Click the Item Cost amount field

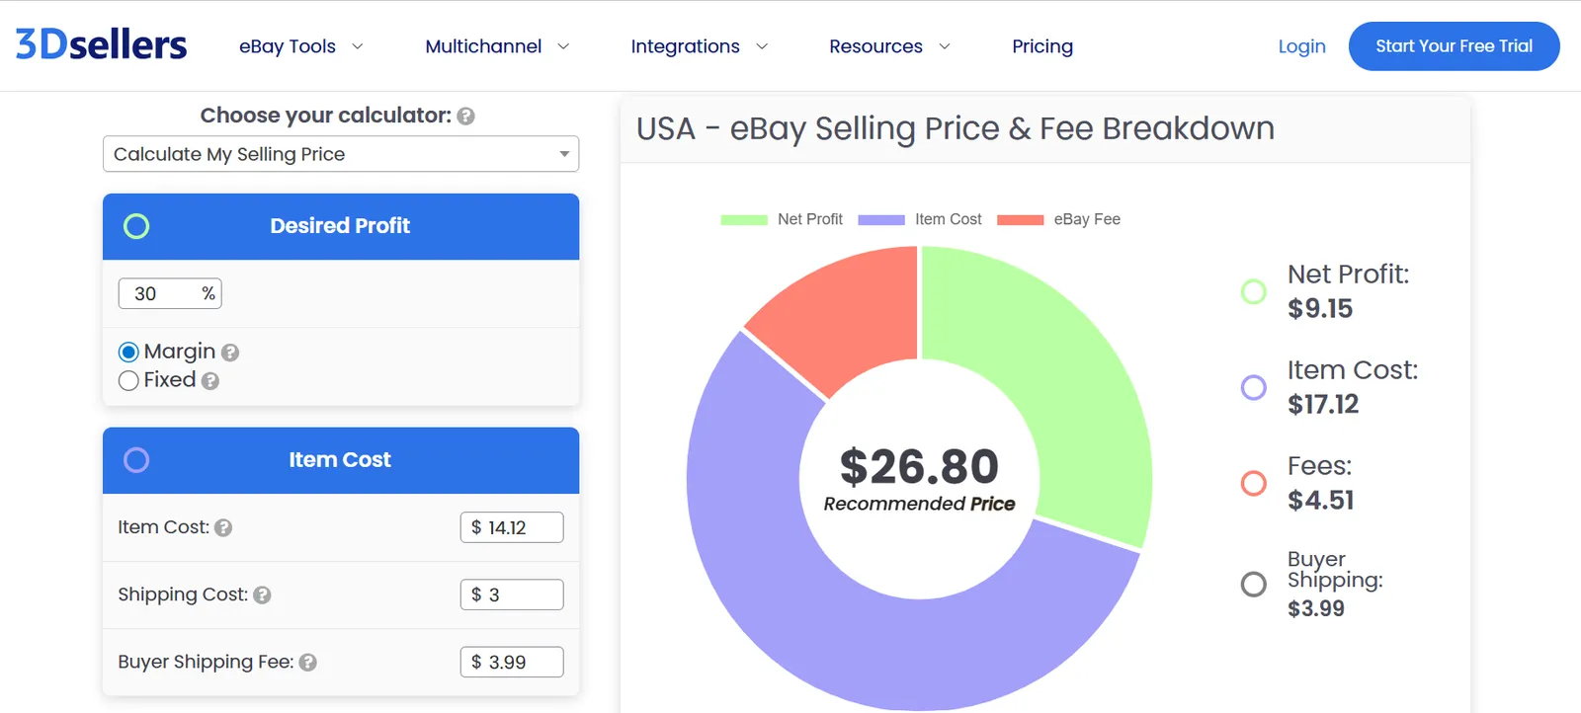pyautogui.click(x=512, y=527)
